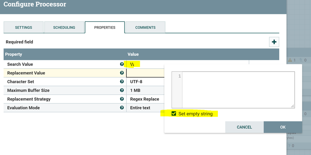Click the add property plus icon
Viewport: 311px width, 155px height.
tap(274, 42)
